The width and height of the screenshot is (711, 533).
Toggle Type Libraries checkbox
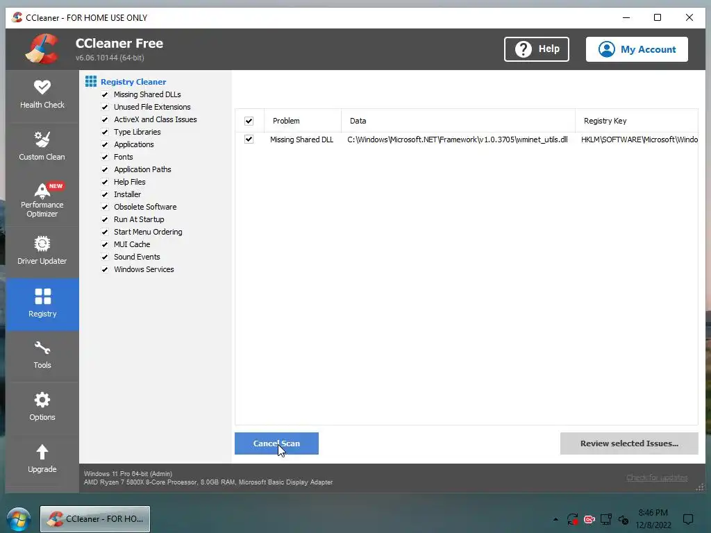point(106,132)
